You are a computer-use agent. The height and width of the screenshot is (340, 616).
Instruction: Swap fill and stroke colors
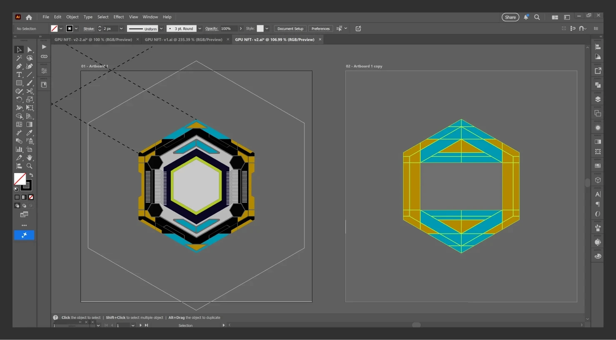click(x=31, y=175)
